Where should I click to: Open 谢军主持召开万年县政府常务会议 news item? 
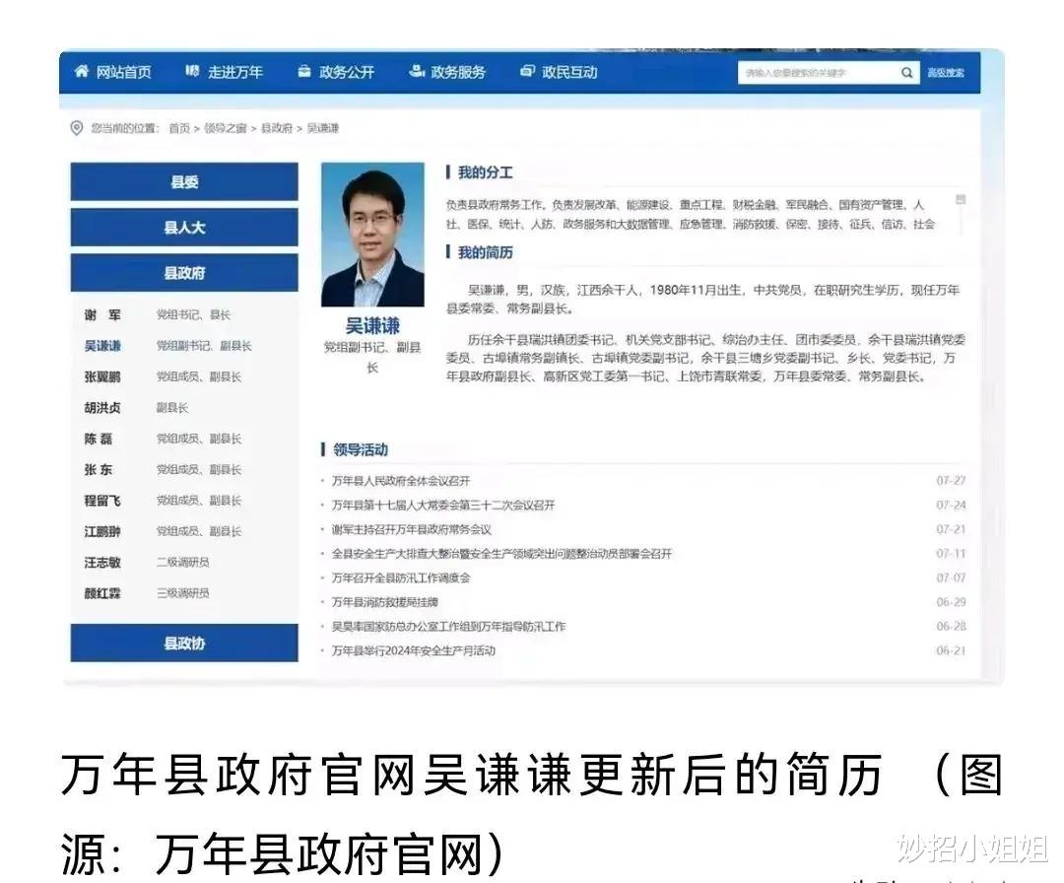coord(411,529)
